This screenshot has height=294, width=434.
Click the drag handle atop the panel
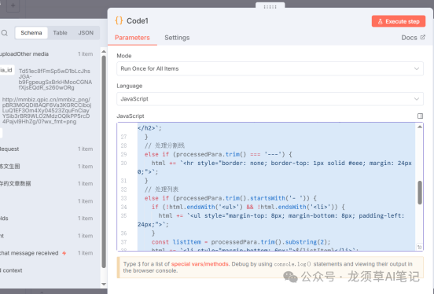pyautogui.click(x=270, y=7)
